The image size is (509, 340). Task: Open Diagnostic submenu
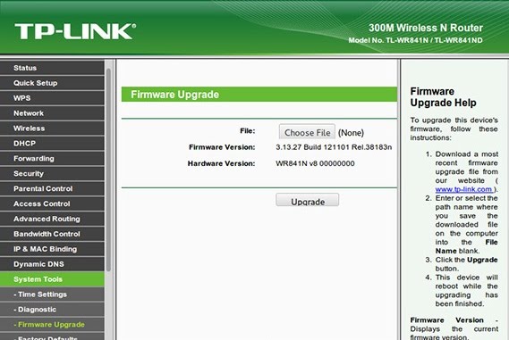coord(52,310)
